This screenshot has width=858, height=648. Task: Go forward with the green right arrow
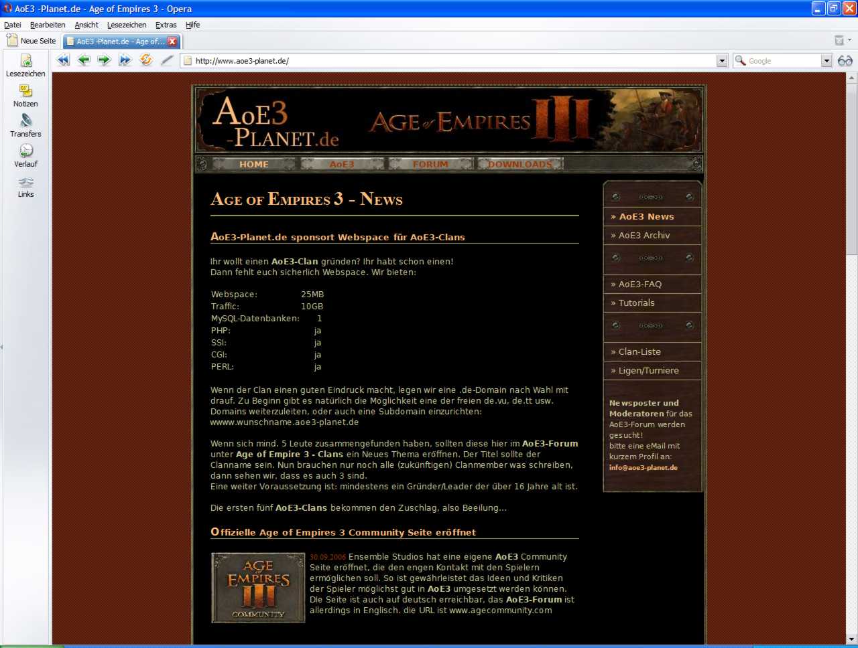[104, 60]
